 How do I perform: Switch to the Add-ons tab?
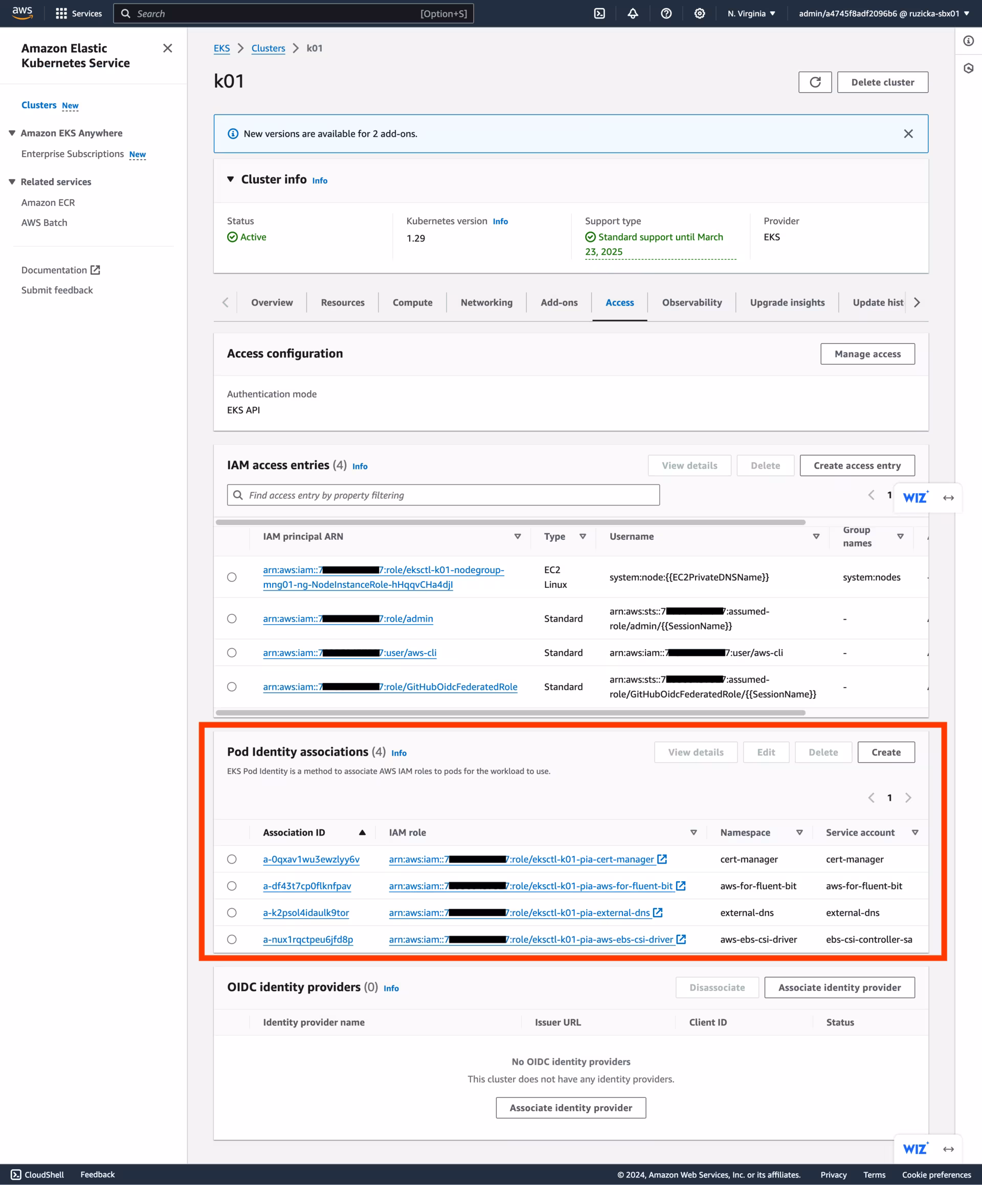559,302
